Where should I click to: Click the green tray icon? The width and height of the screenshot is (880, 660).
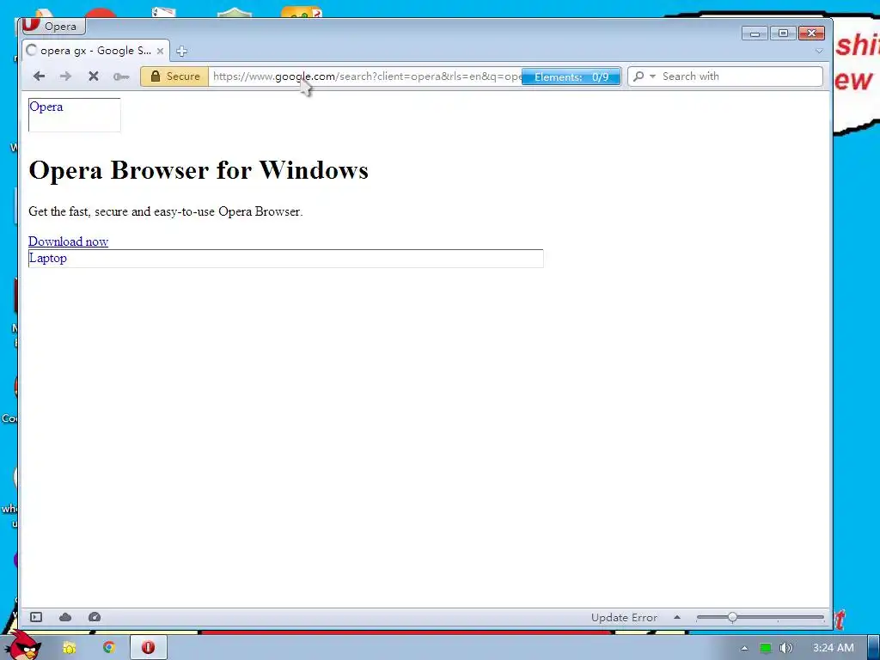[x=766, y=648]
